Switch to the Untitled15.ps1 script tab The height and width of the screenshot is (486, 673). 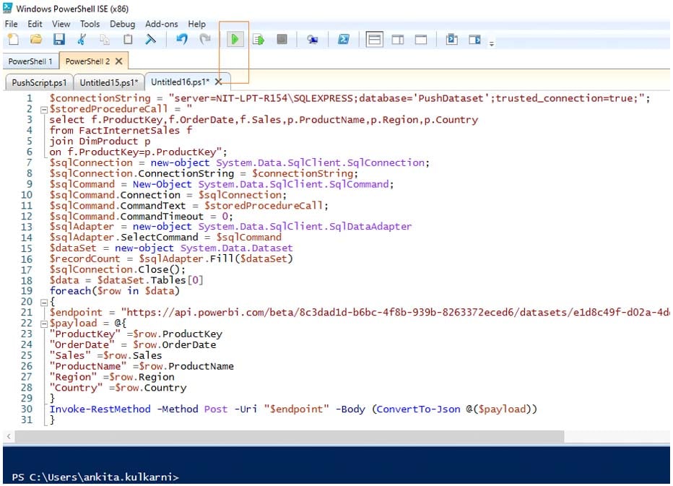click(109, 82)
